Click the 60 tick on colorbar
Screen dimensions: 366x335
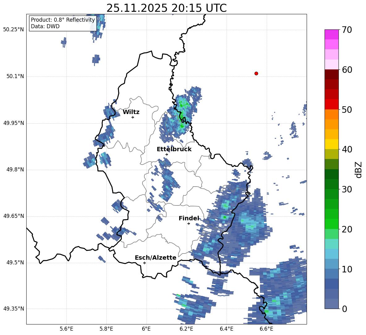[x=347, y=70]
